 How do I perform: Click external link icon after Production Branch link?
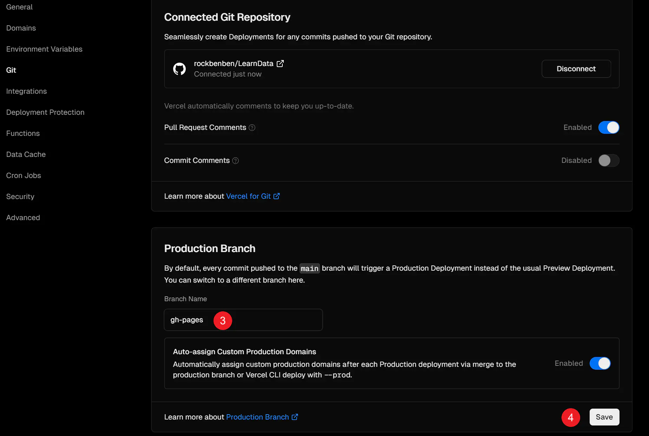[295, 417]
